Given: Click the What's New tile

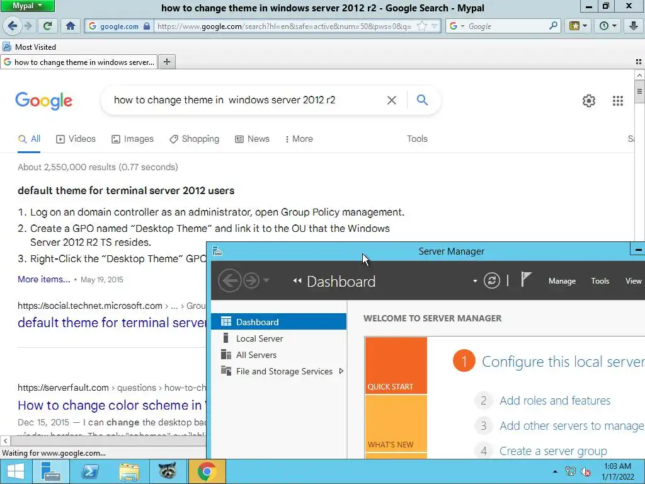Looking at the screenshot, I should 396,423.
